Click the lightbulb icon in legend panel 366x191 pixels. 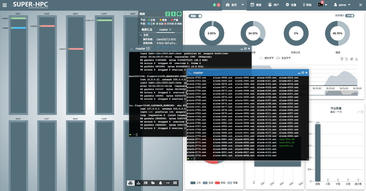click(x=167, y=14)
